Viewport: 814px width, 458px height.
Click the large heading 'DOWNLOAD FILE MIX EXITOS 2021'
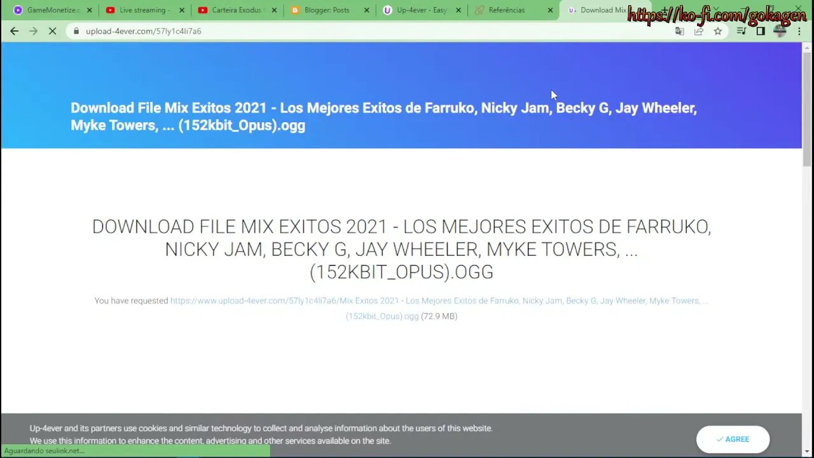401,249
